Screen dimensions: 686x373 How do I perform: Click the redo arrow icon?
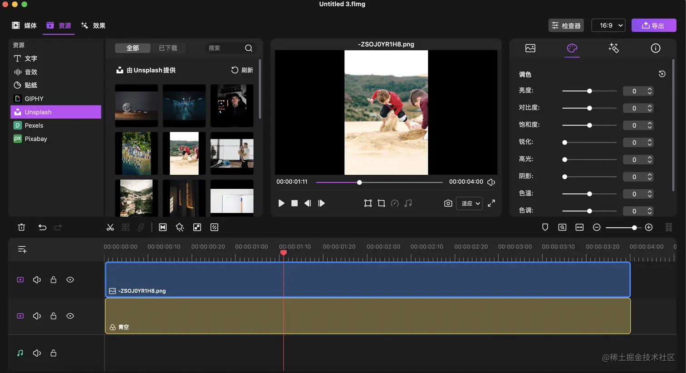pyautogui.click(x=58, y=227)
